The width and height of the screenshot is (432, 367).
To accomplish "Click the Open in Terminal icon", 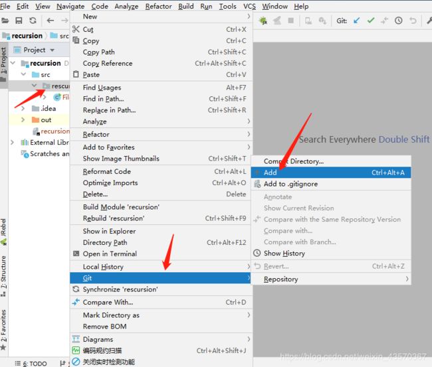I will click(x=76, y=254).
